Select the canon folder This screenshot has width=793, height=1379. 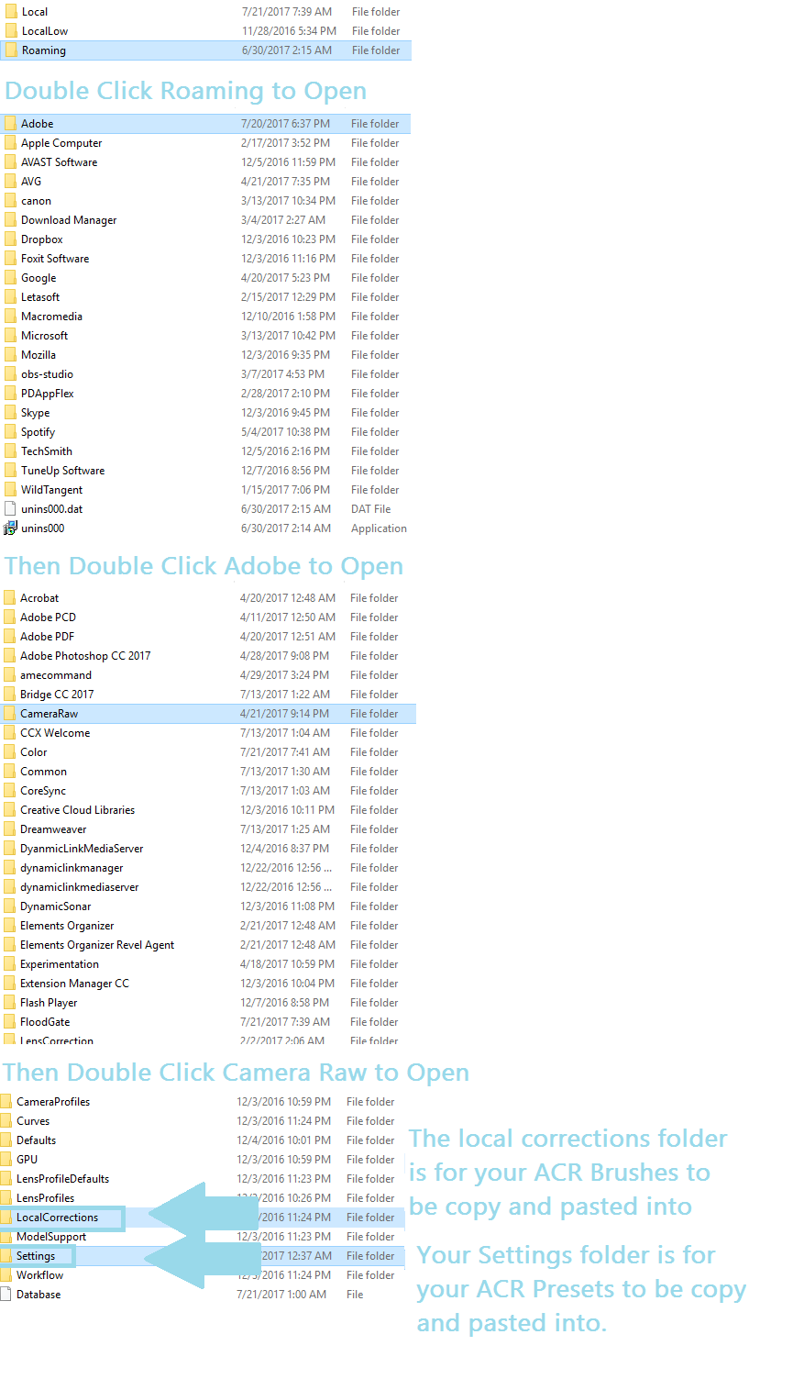click(36, 201)
